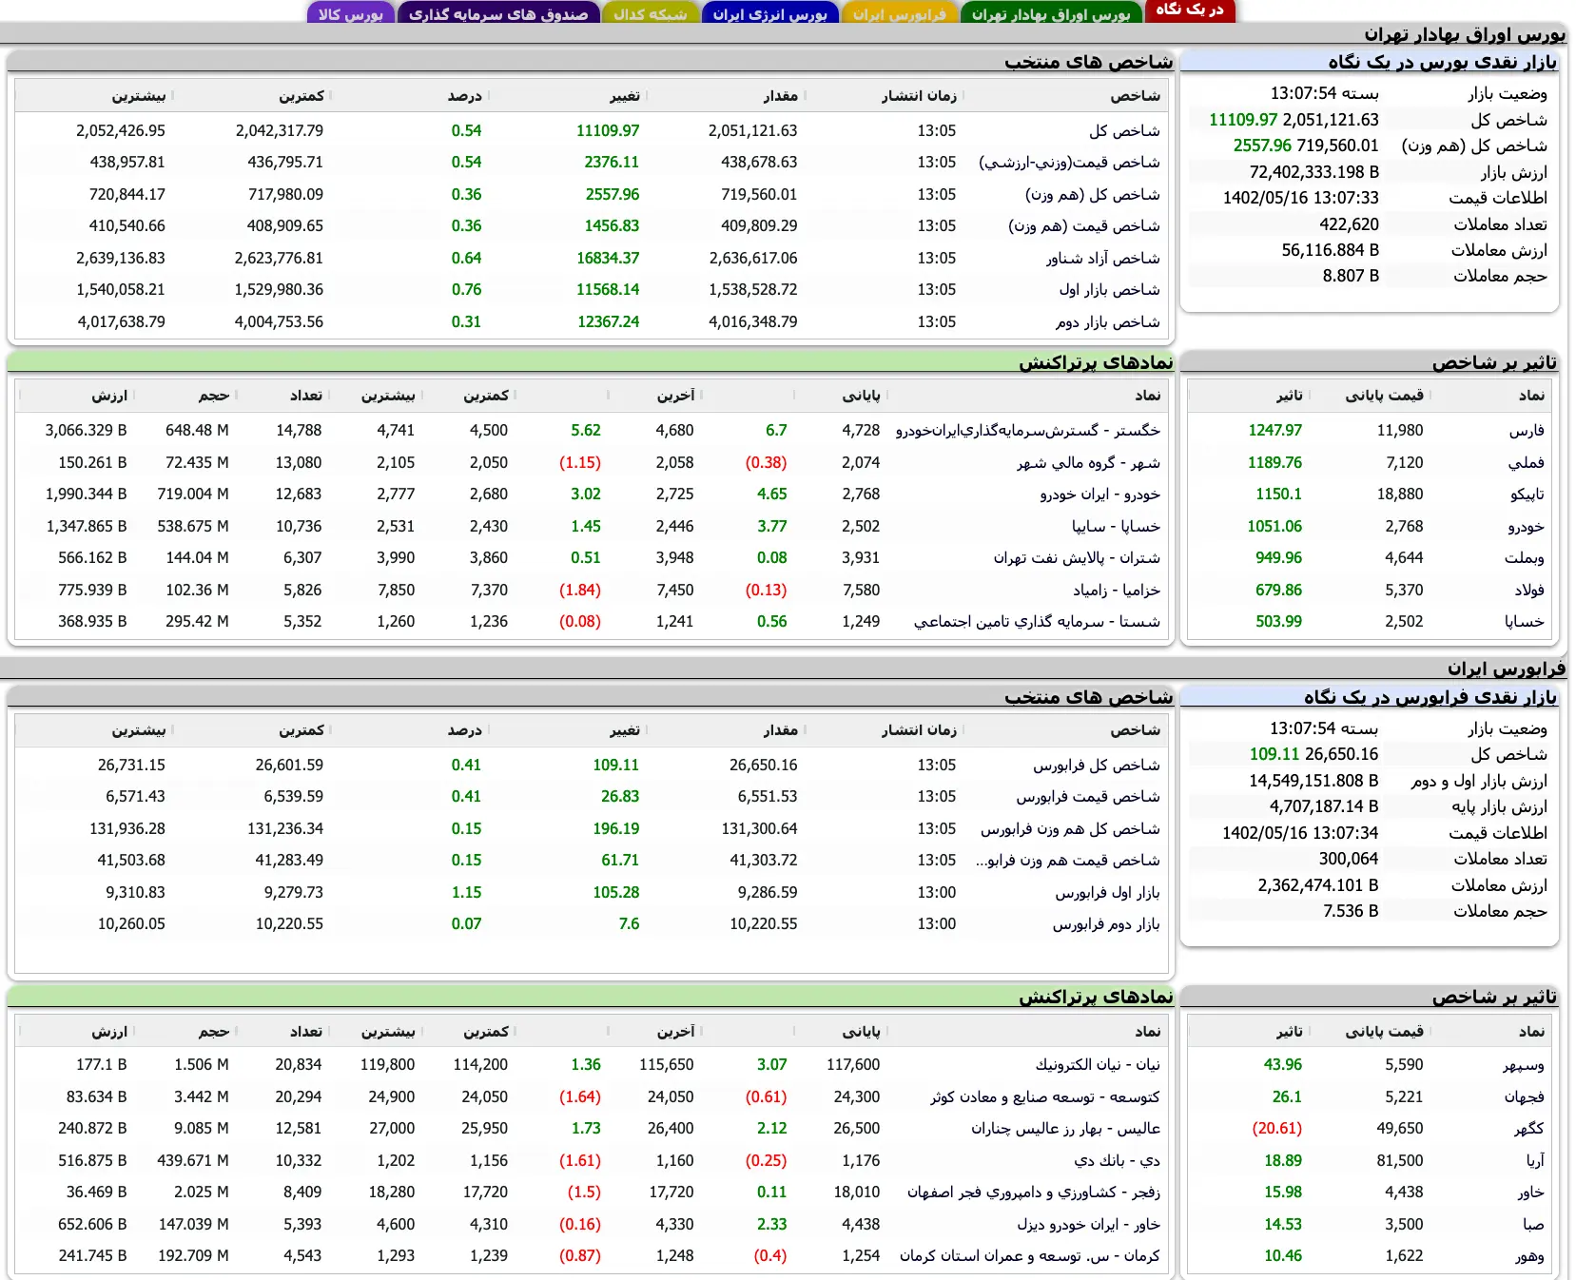This screenshot has width=1576, height=1280.
Task: Click price info timestamp '1402/05/16 13:07:33'
Action: pos(1300,198)
